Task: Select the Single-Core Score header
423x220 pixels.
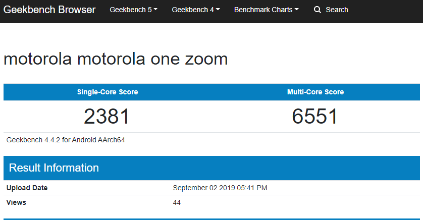Action: (108, 92)
